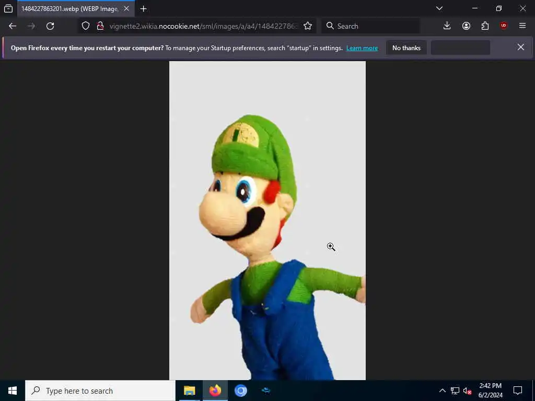Show site connection security info
Screen dimensions: 535x401
point(100,26)
